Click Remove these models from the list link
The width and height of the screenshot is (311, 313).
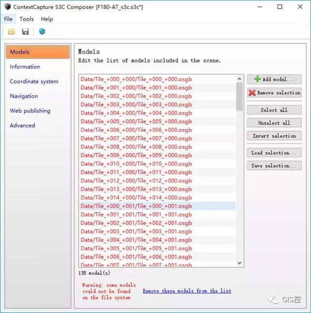click(187, 291)
